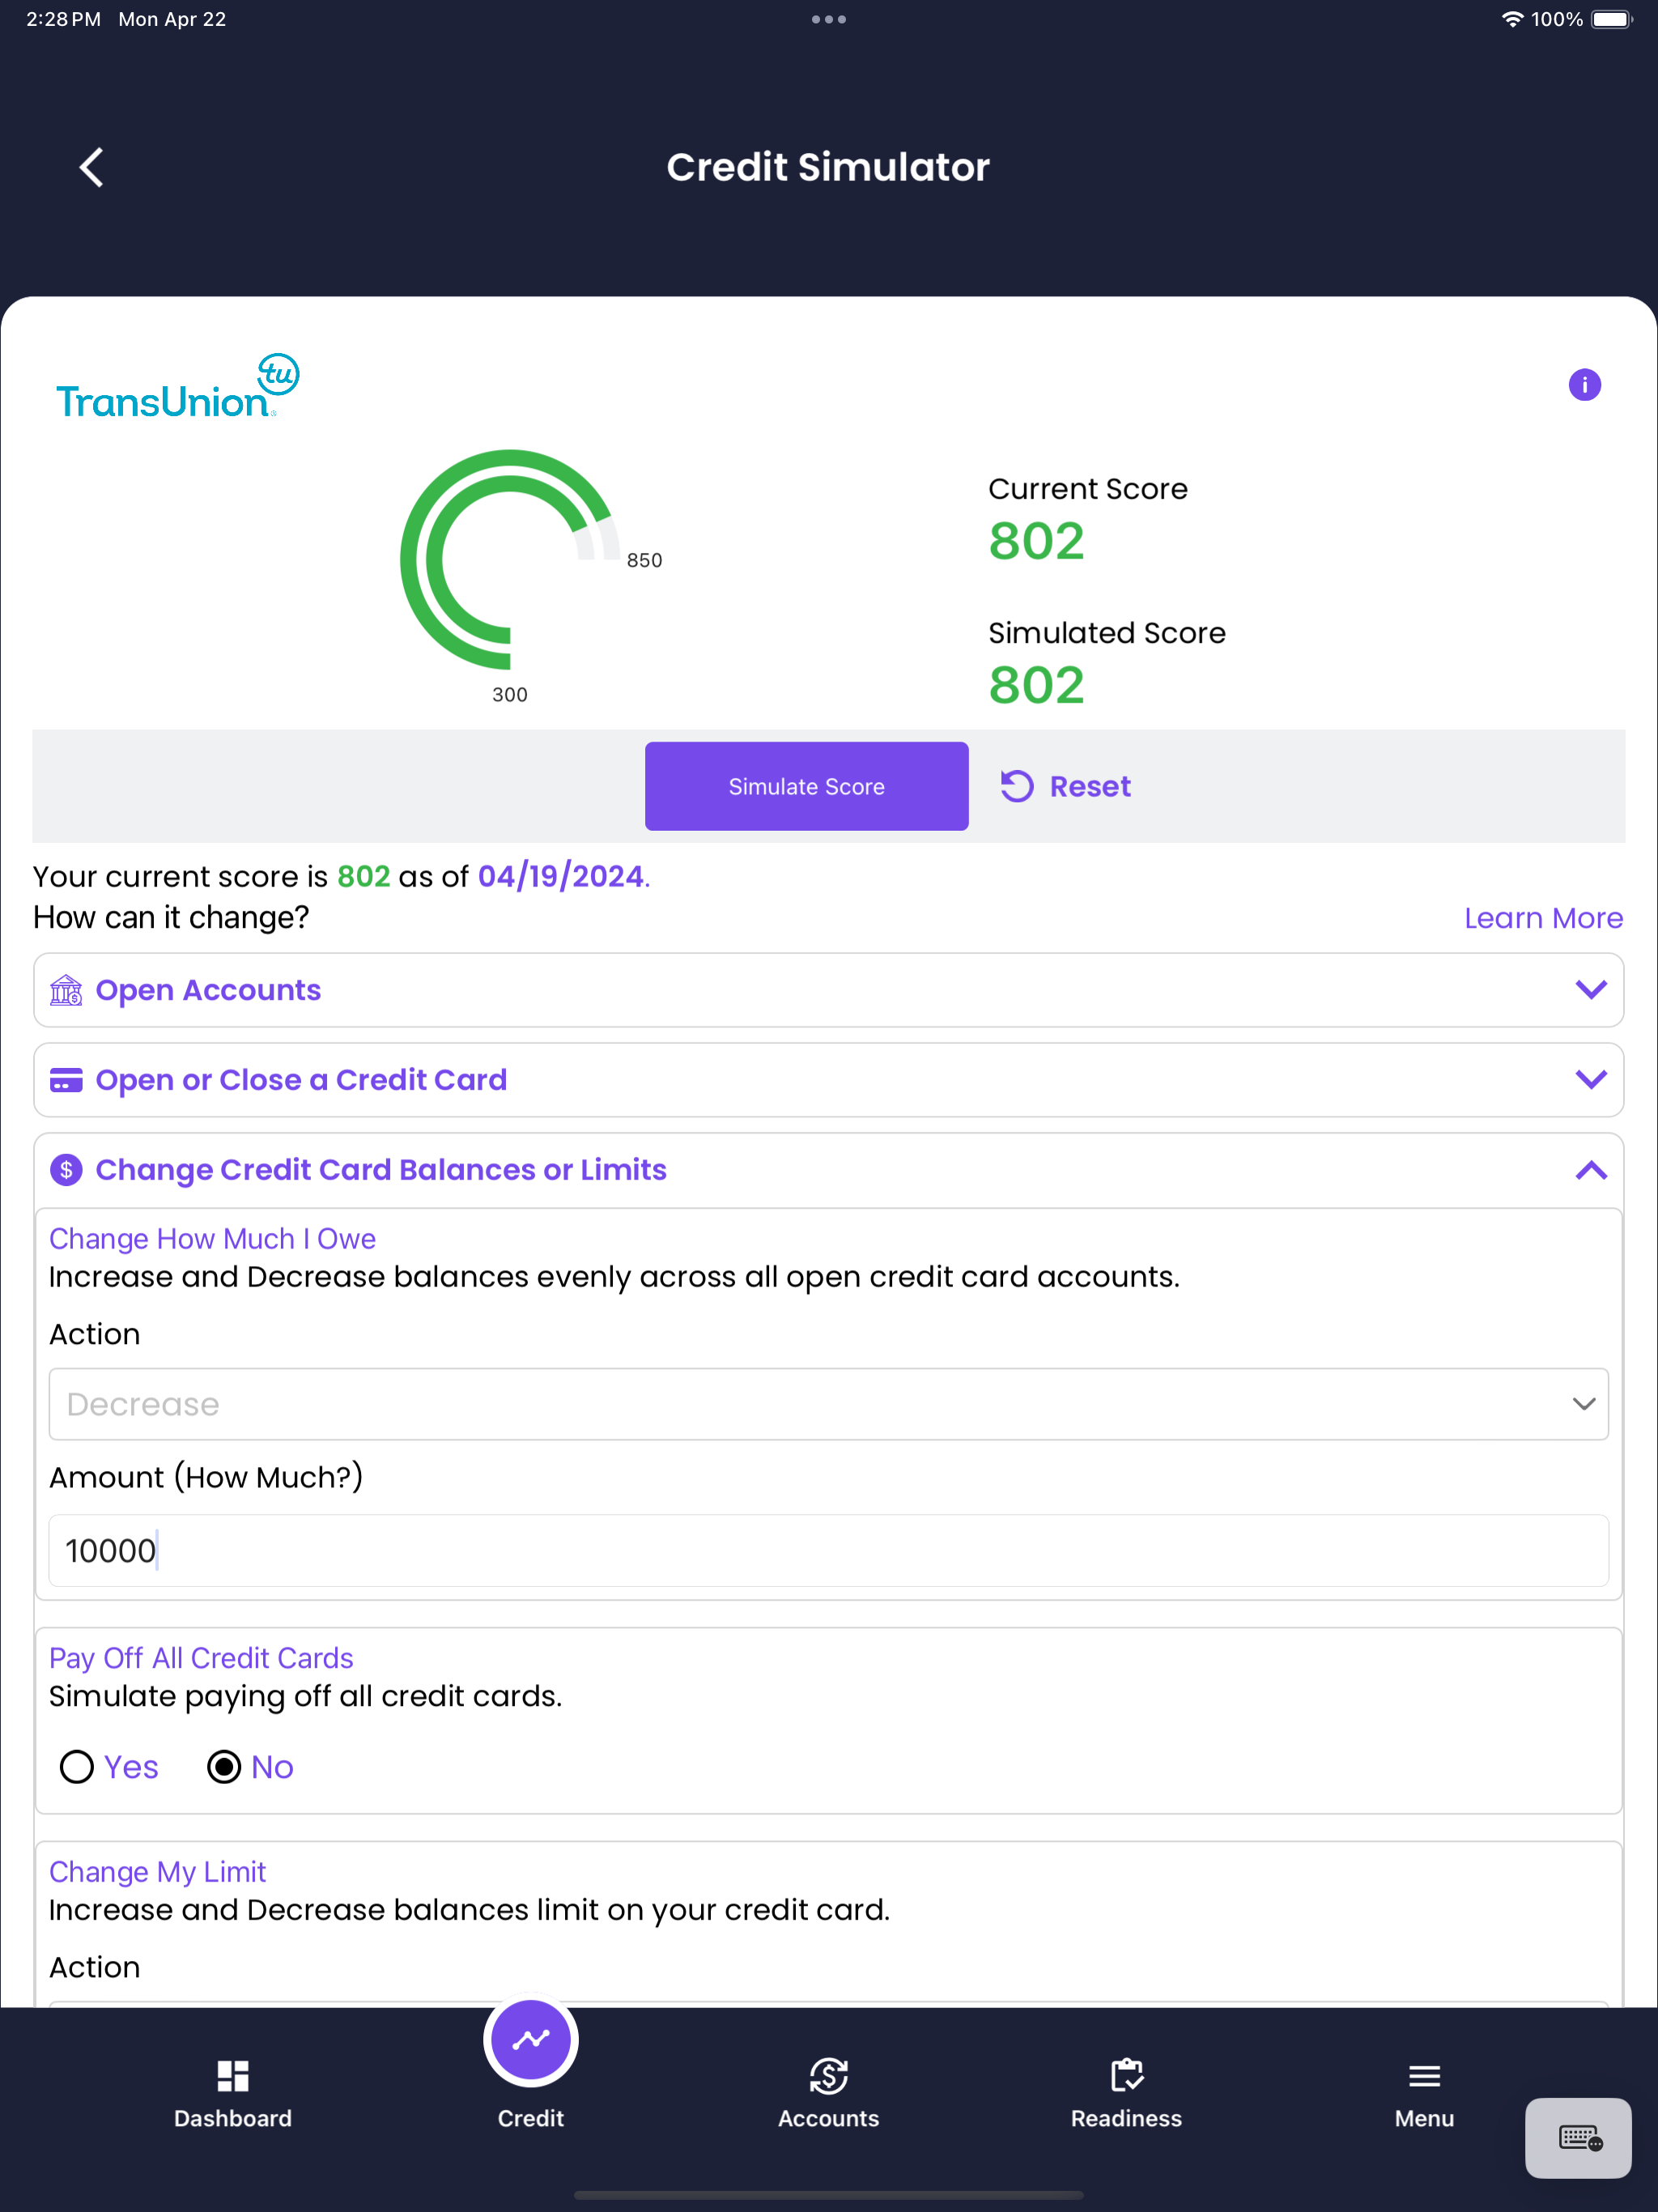Screen dimensions: 1658x2212
Task: Switch to the Readiness tab label
Action: (1127, 2118)
